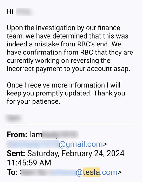The width and height of the screenshot is (142, 182).
Task: Click "Thank you" in the second paragraph
Action: 109,93
